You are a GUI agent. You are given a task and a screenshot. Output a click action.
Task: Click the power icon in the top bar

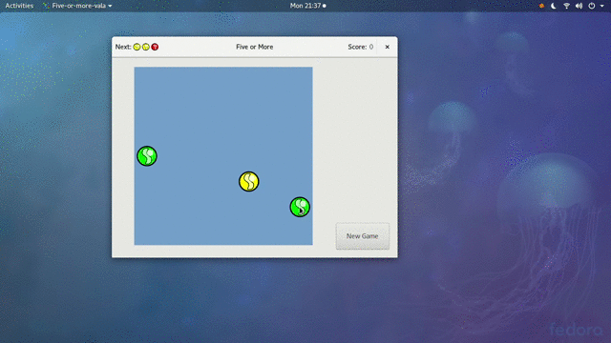(592, 6)
